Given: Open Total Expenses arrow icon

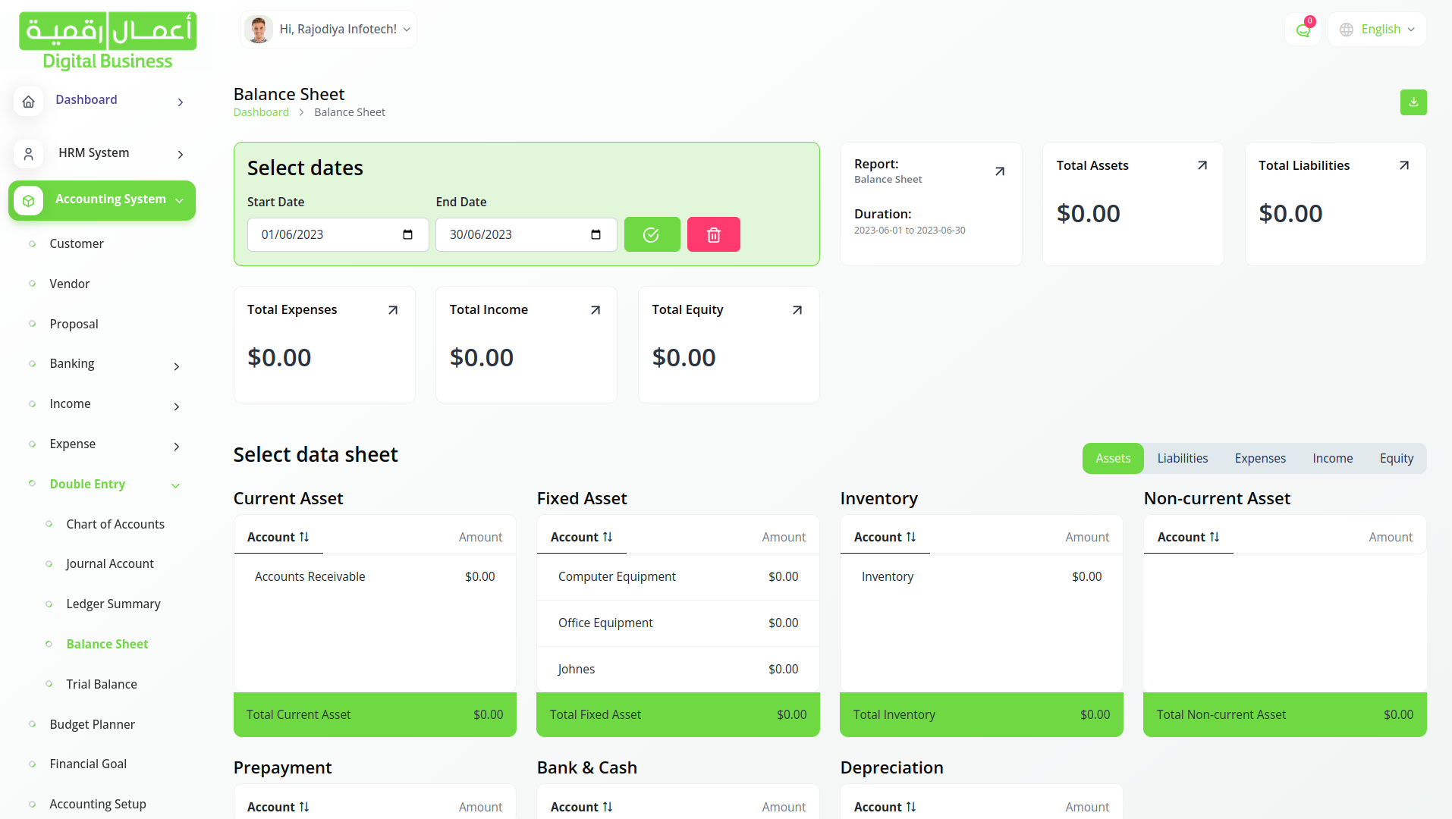Looking at the screenshot, I should click(x=392, y=310).
